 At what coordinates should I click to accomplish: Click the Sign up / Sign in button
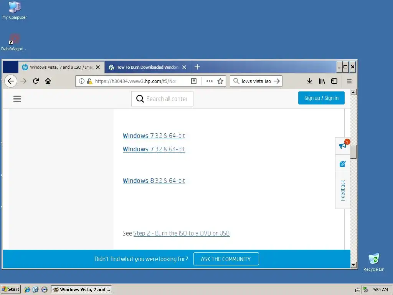(321, 98)
